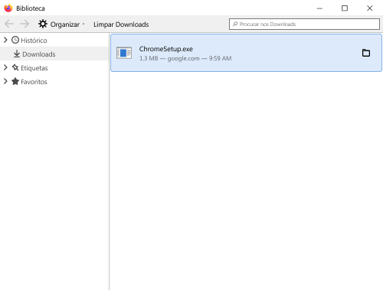Click the forward arrow navigation icon
Screen dimensions: 383x290
point(25,24)
